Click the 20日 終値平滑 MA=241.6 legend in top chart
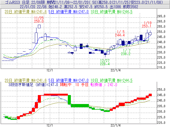Screen dimensions: 170x129 pos(26,12)
